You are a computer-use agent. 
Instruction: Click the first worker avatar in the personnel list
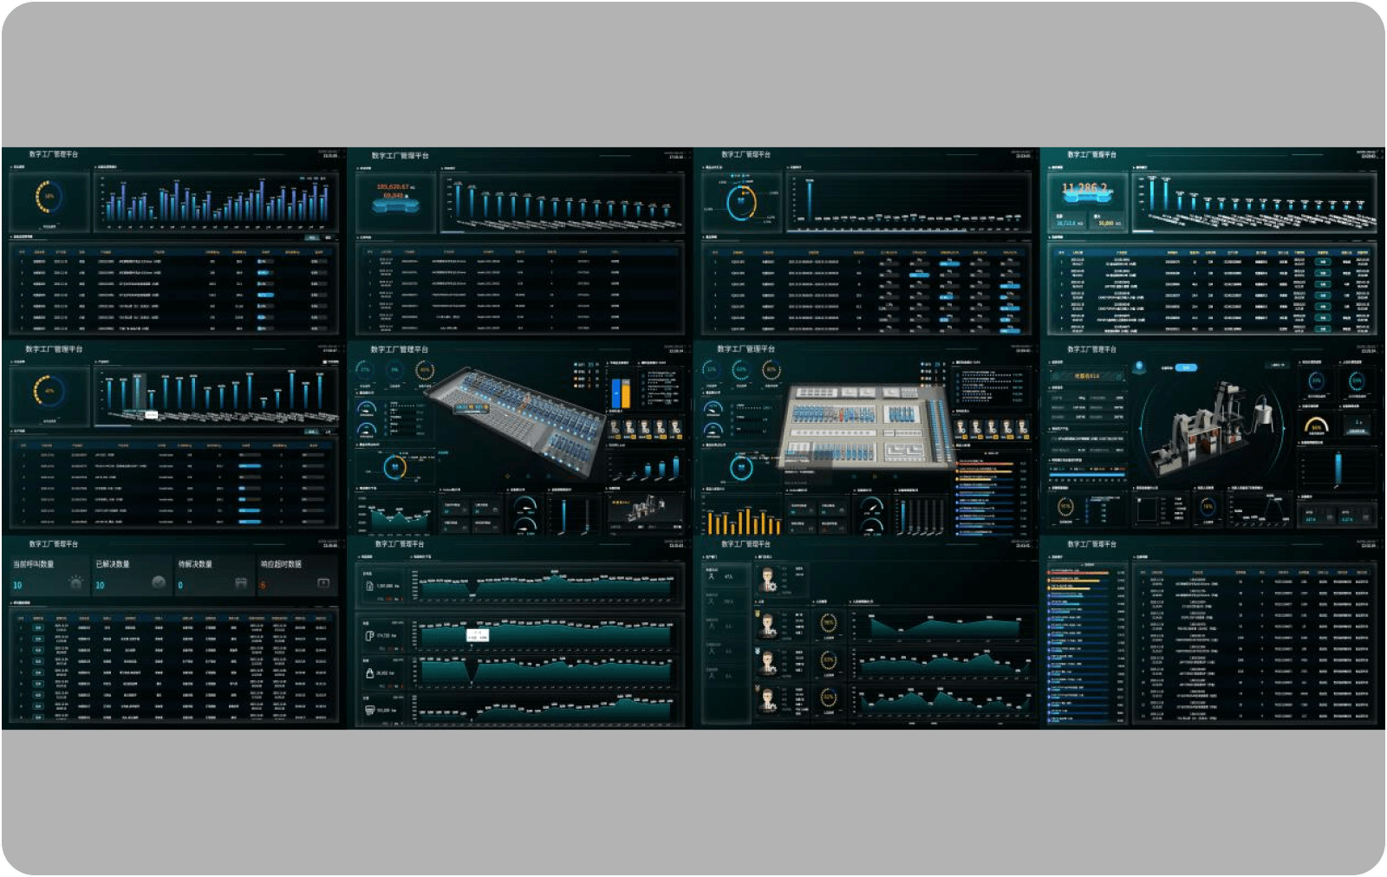pos(767,579)
